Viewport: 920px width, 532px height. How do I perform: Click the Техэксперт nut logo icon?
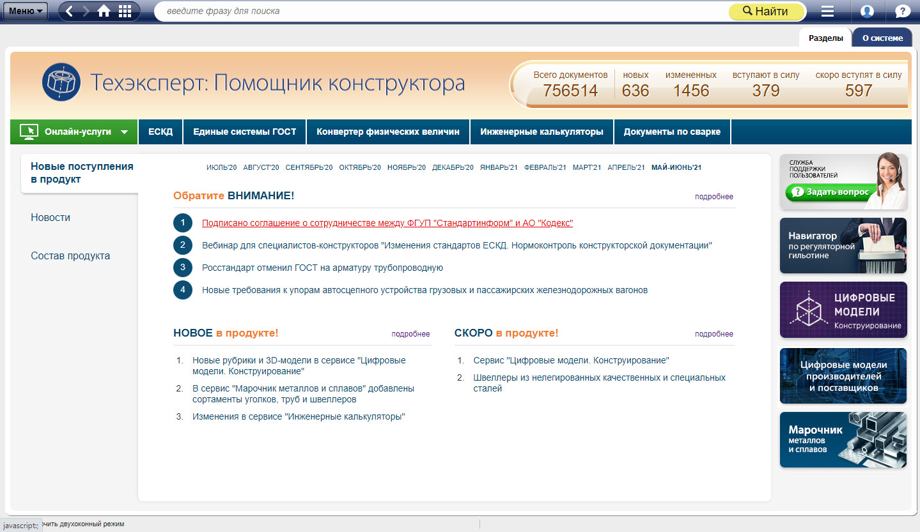pos(61,82)
